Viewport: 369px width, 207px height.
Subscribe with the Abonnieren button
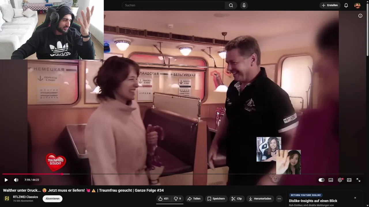click(x=52, y=199)
